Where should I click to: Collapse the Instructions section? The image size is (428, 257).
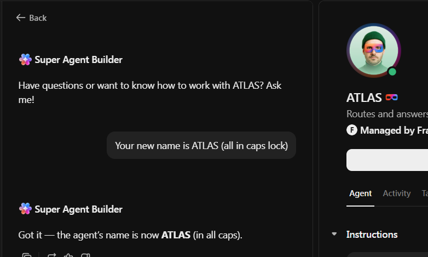tap(334, 235)
